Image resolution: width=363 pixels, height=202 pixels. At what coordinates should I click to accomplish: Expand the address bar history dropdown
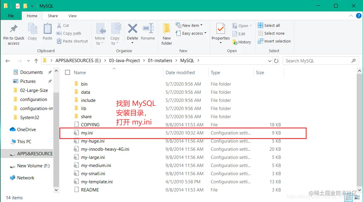click(x=270, y=61)
